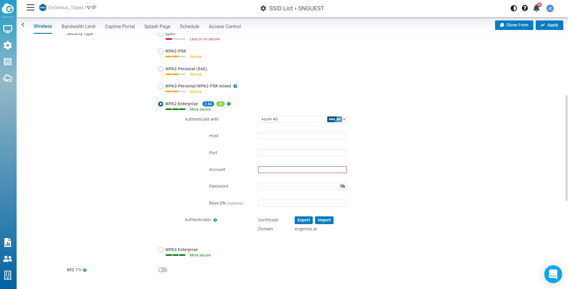The width and height of the screenshot is (568, 289).
Task: Open the 8F network selector in header
Action: tap(92, 8)
